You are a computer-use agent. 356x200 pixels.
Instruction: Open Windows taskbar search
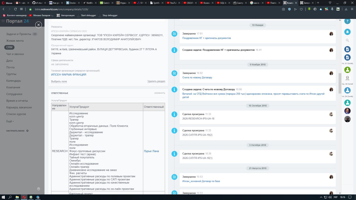pyautogui.click(x=10, y=197)
